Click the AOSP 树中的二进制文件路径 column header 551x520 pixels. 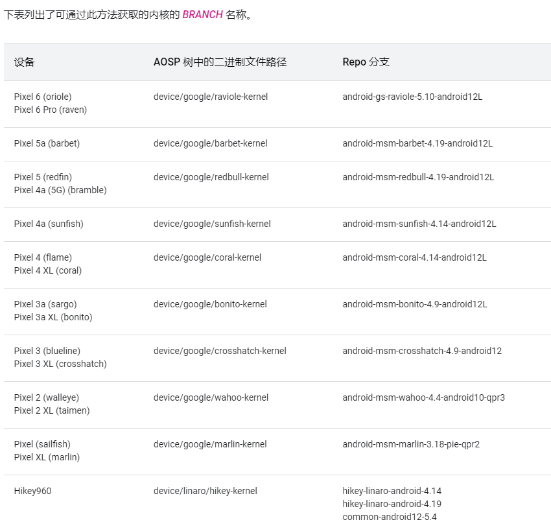click(x=220, y=62)
